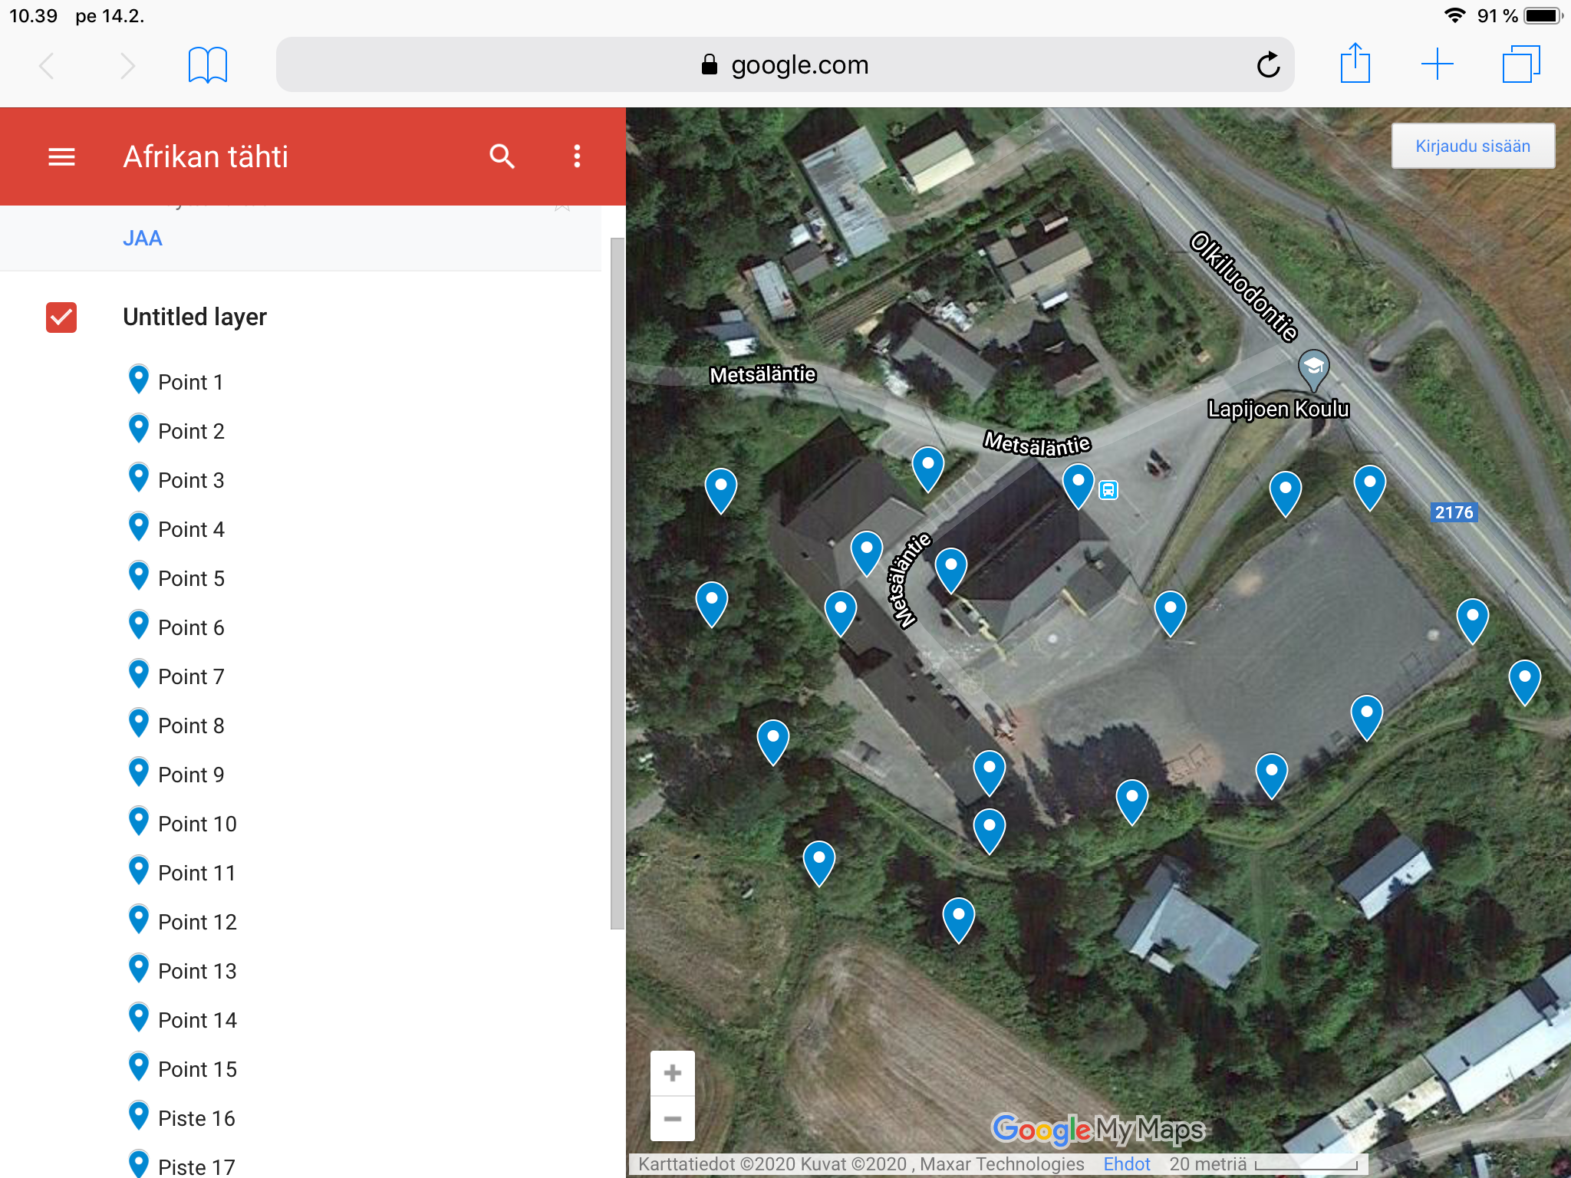1571x1178 pixels.
Task: Open Safari bookmarks book icon
Action: [207, 65]
